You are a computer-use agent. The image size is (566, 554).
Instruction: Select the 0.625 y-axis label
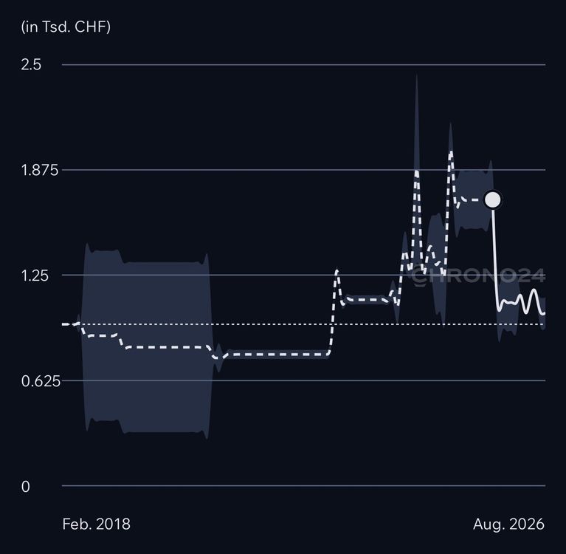tap(41, 381)
